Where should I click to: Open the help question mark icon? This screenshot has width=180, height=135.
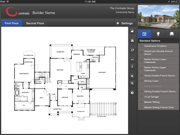click(x=132, y=93)
